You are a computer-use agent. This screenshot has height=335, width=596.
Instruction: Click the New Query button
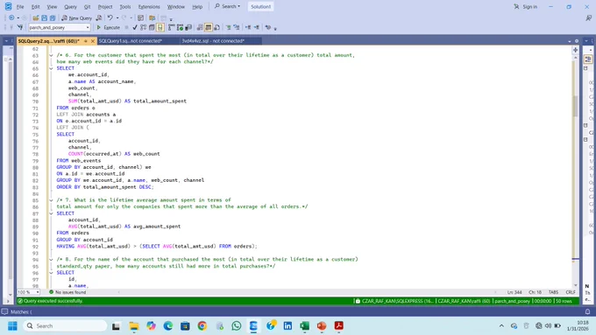(x=77, y=17)
